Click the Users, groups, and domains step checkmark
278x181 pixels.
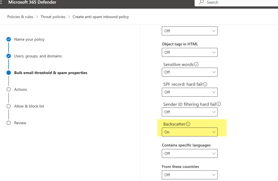click(x=8, y=56)
